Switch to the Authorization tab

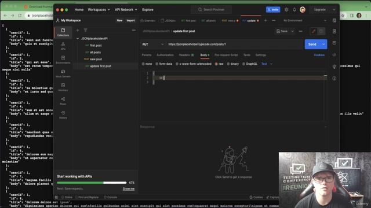(165, 55)
